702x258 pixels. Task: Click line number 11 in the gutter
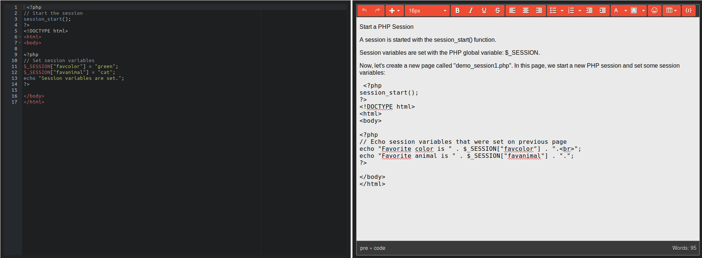point(14,67)
